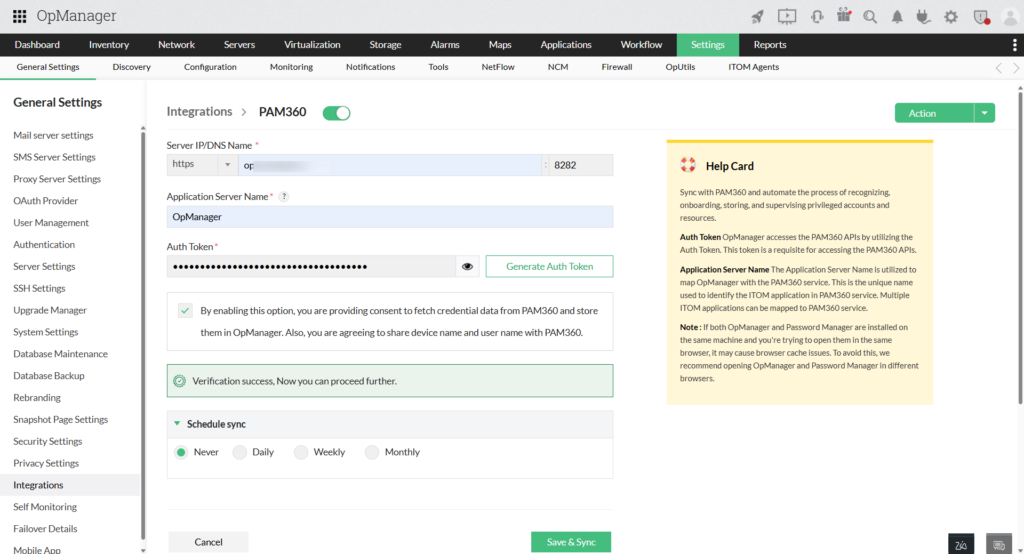Click the sidebar scroll-down arrow

coord(143,550)
